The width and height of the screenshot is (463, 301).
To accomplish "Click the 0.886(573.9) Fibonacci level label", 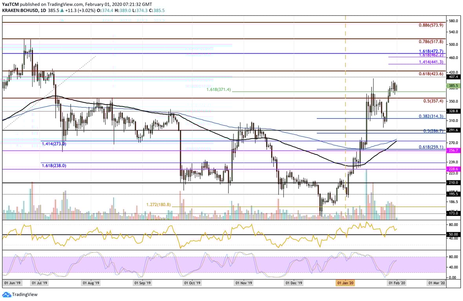I will (430, 25).
